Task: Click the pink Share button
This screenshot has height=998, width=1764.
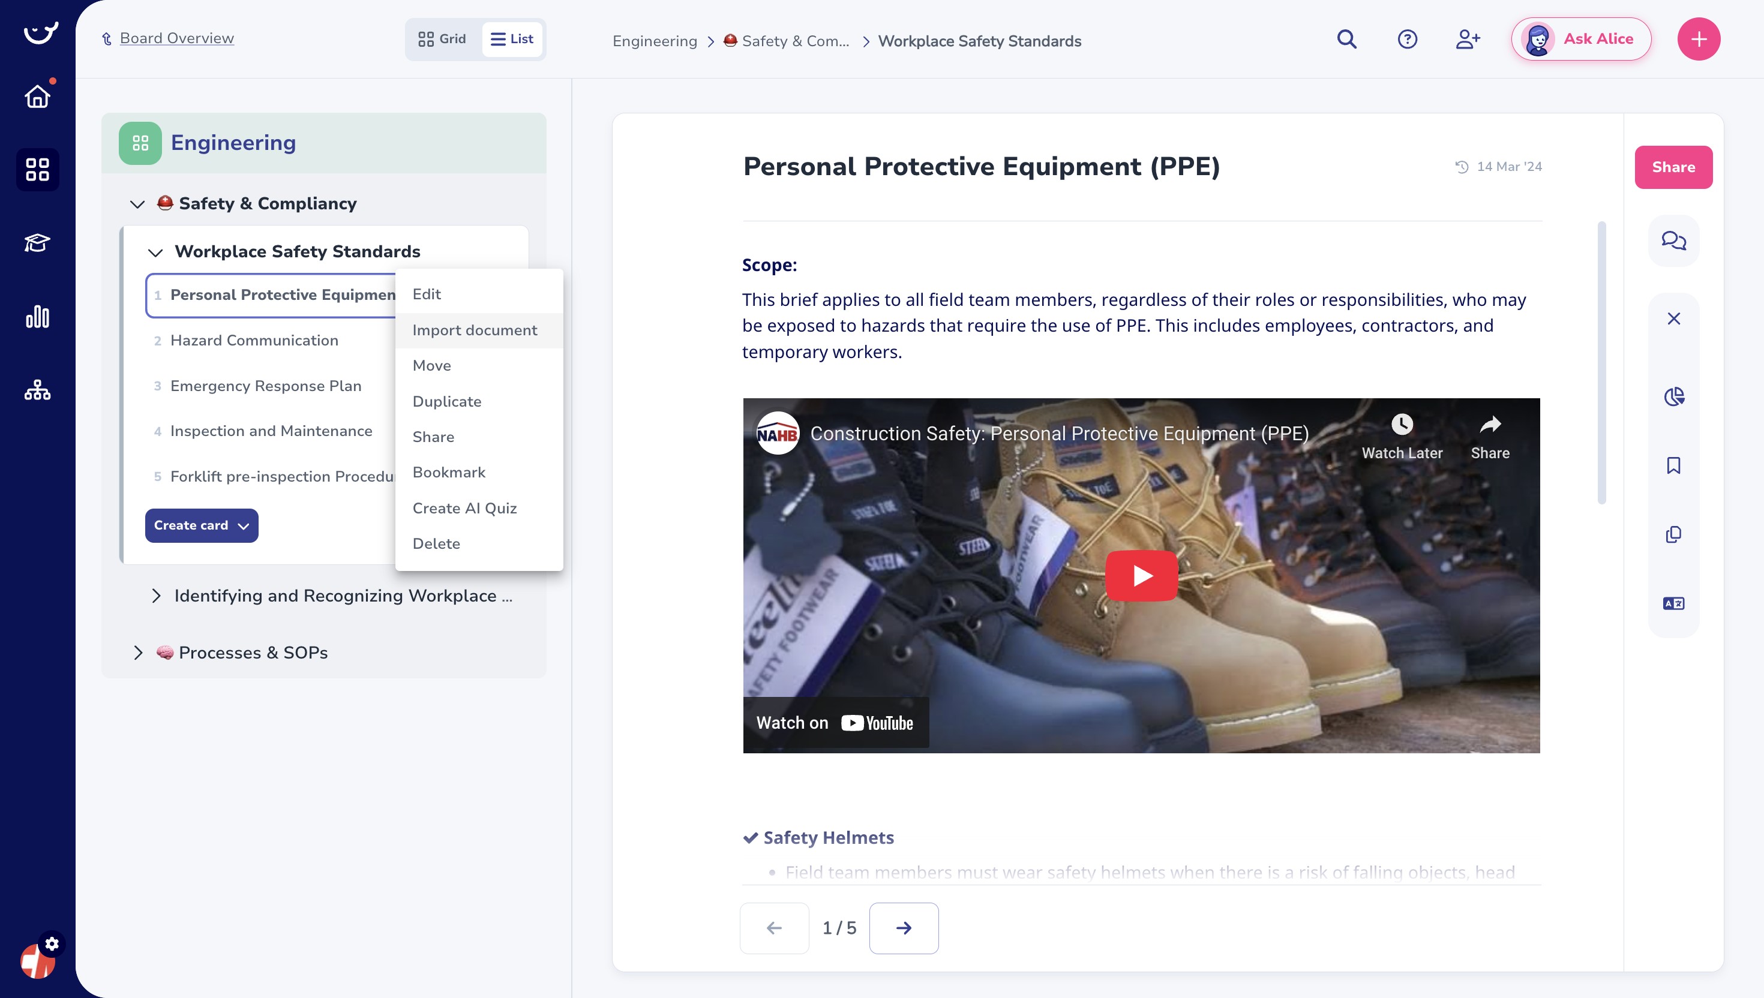Action: (x=1673, y=167)
